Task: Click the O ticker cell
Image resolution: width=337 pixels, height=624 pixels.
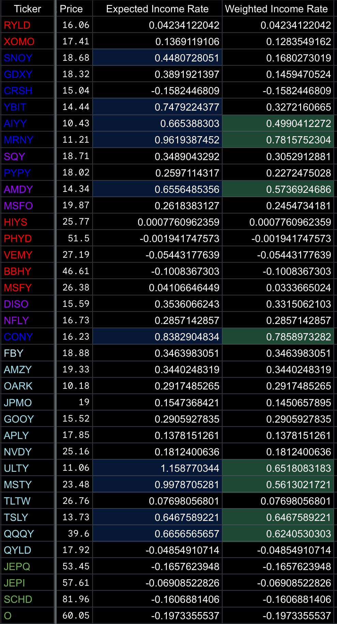Action: [x=27, y=615]
